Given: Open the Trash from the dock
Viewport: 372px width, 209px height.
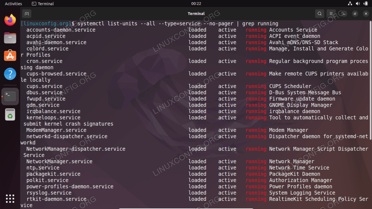Looking at the screenshot, I should (x=10, y=115).
